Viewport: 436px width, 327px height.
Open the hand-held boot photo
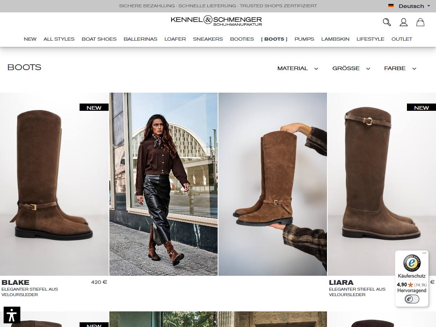272,184
